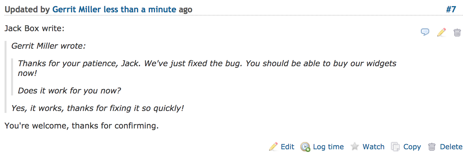Click the pages icon beside Copy
This screenshot has height=159, width=468.
pos(395,147)
